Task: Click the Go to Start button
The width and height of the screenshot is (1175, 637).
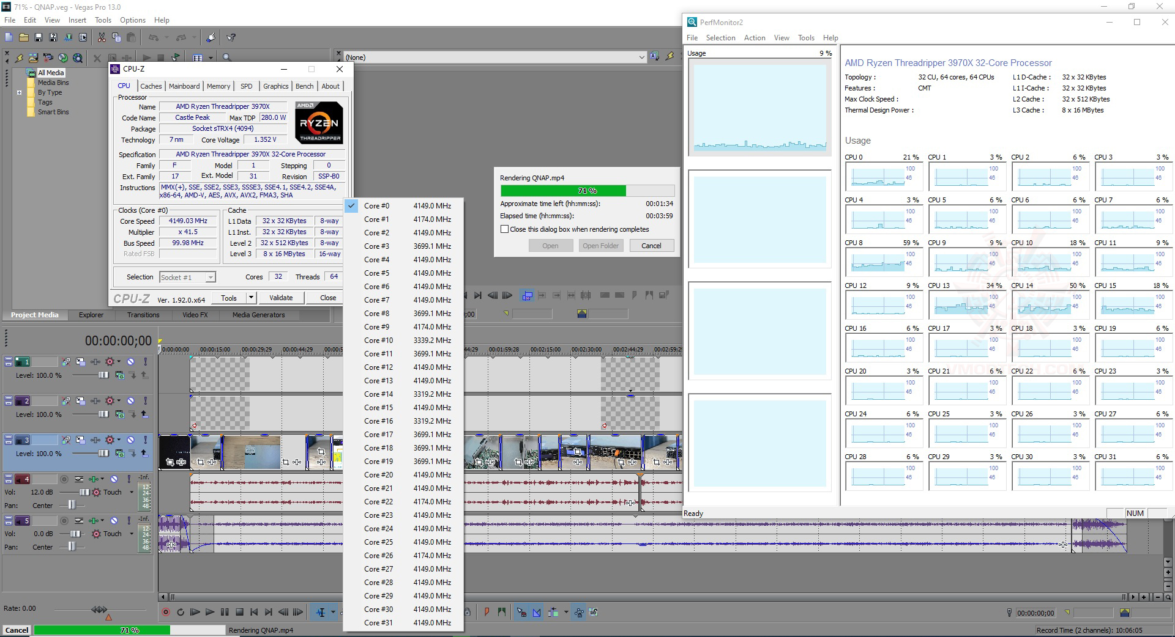Action: click(x=254, y=612)
